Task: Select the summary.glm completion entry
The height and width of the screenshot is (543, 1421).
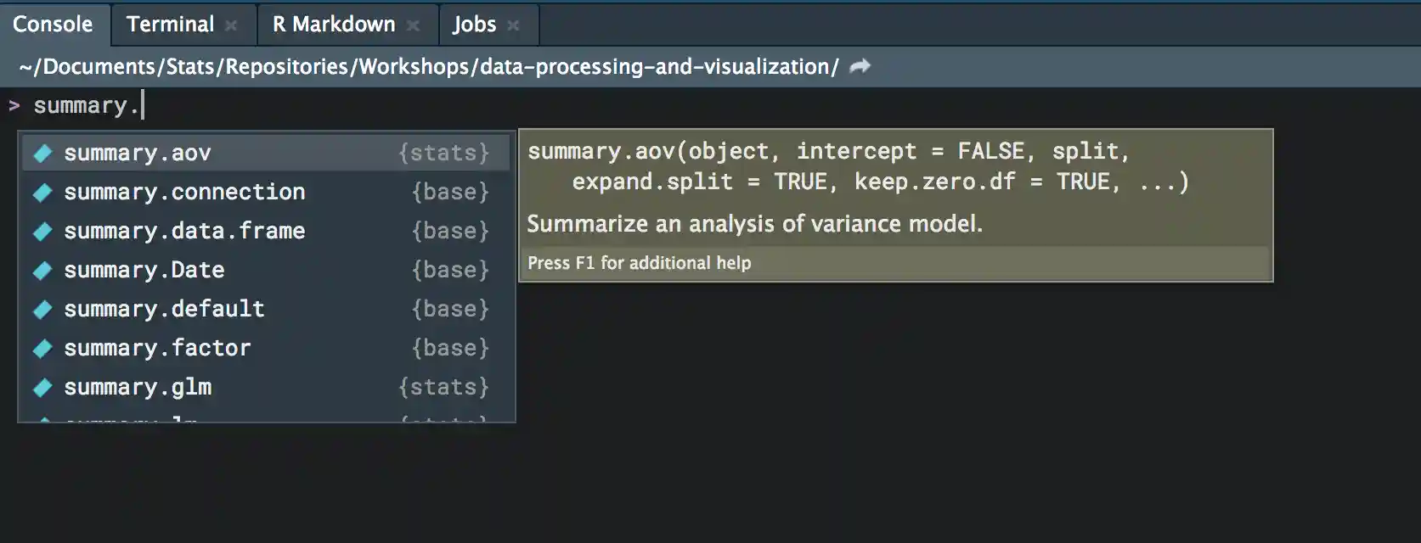Action: (138, 387)
